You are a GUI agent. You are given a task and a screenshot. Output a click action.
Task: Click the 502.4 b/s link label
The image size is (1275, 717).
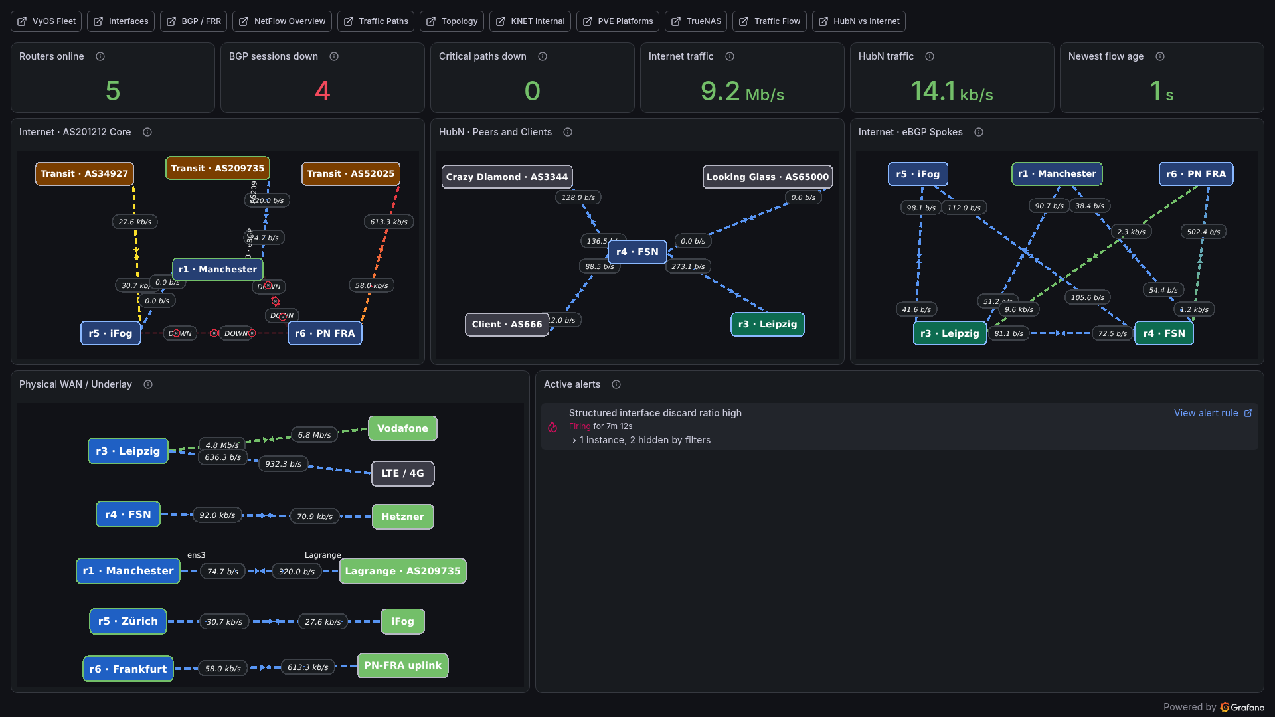tap(1203, 232)
